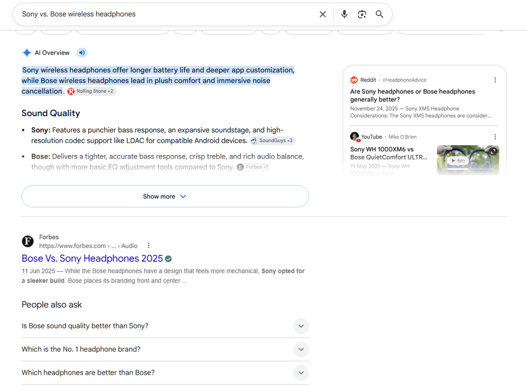Viewport: 527px width, 387px height.
Task: Click the Reddit logo icon
Action: 354,80
